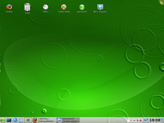164x123 pixels.
Task: Open the round dark blue tray icon
Action: (x=137, y=120)
